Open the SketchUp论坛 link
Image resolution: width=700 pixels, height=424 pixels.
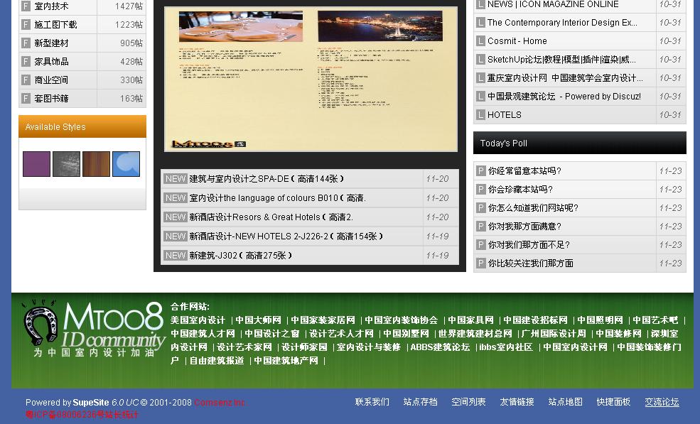561,60
